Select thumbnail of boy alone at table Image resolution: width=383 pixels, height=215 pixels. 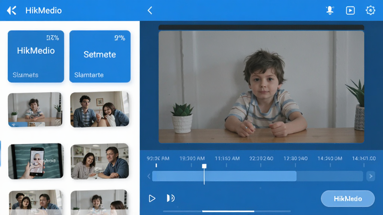35,109
